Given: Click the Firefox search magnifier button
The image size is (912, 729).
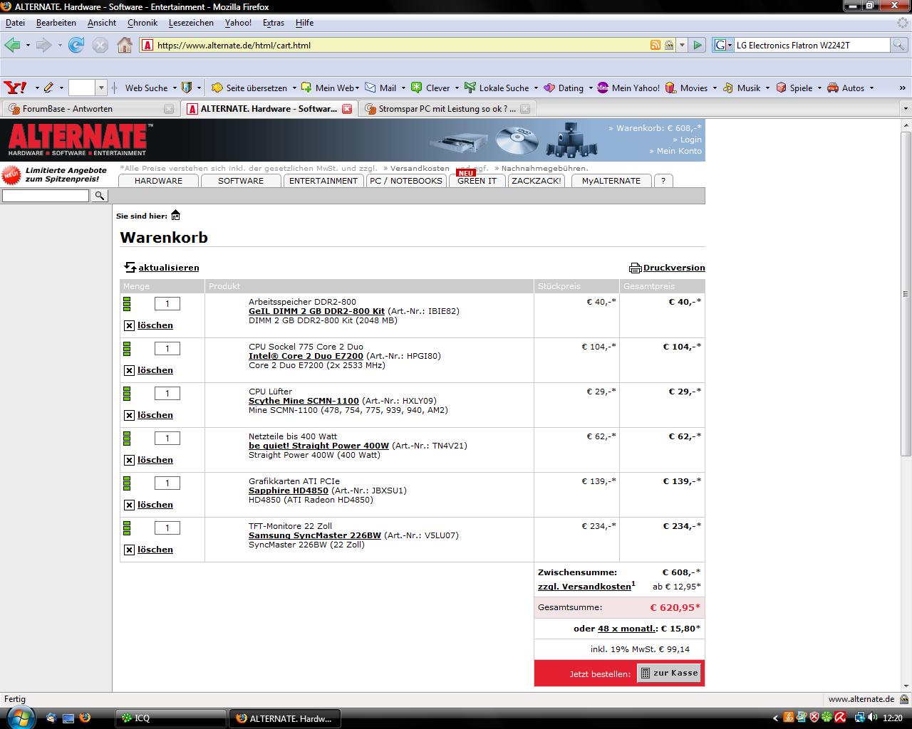Looking at the screenshot, I should 900,45.
